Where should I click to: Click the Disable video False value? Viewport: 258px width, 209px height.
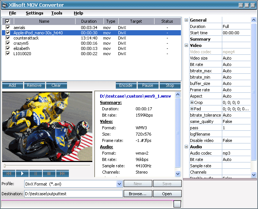[x=236, y=140]
